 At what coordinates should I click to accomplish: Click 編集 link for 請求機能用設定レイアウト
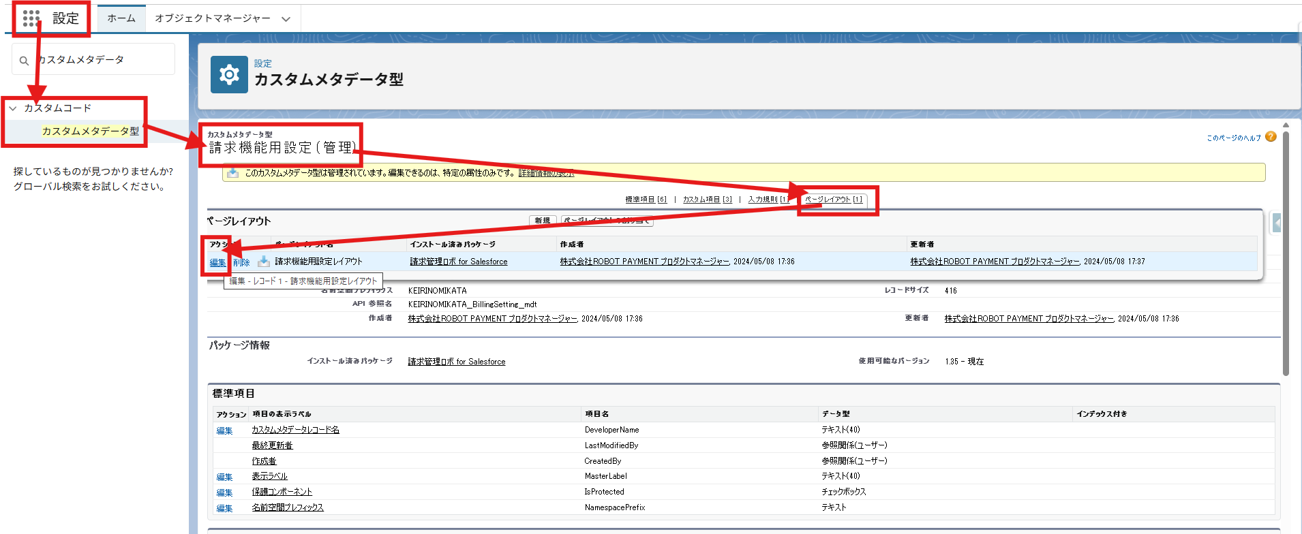tap(217, 262)
